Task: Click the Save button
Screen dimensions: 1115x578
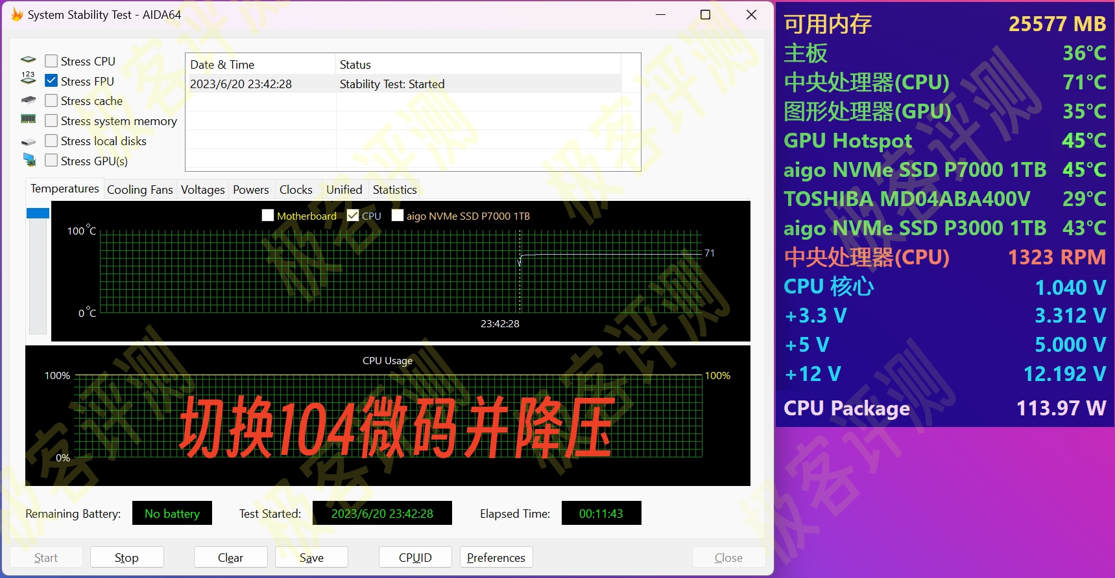Action: (x=311, y=557)
